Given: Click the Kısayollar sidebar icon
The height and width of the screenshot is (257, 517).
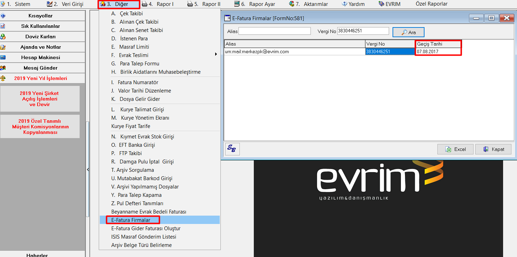Looking at the screenshot, I should [3, 16].
